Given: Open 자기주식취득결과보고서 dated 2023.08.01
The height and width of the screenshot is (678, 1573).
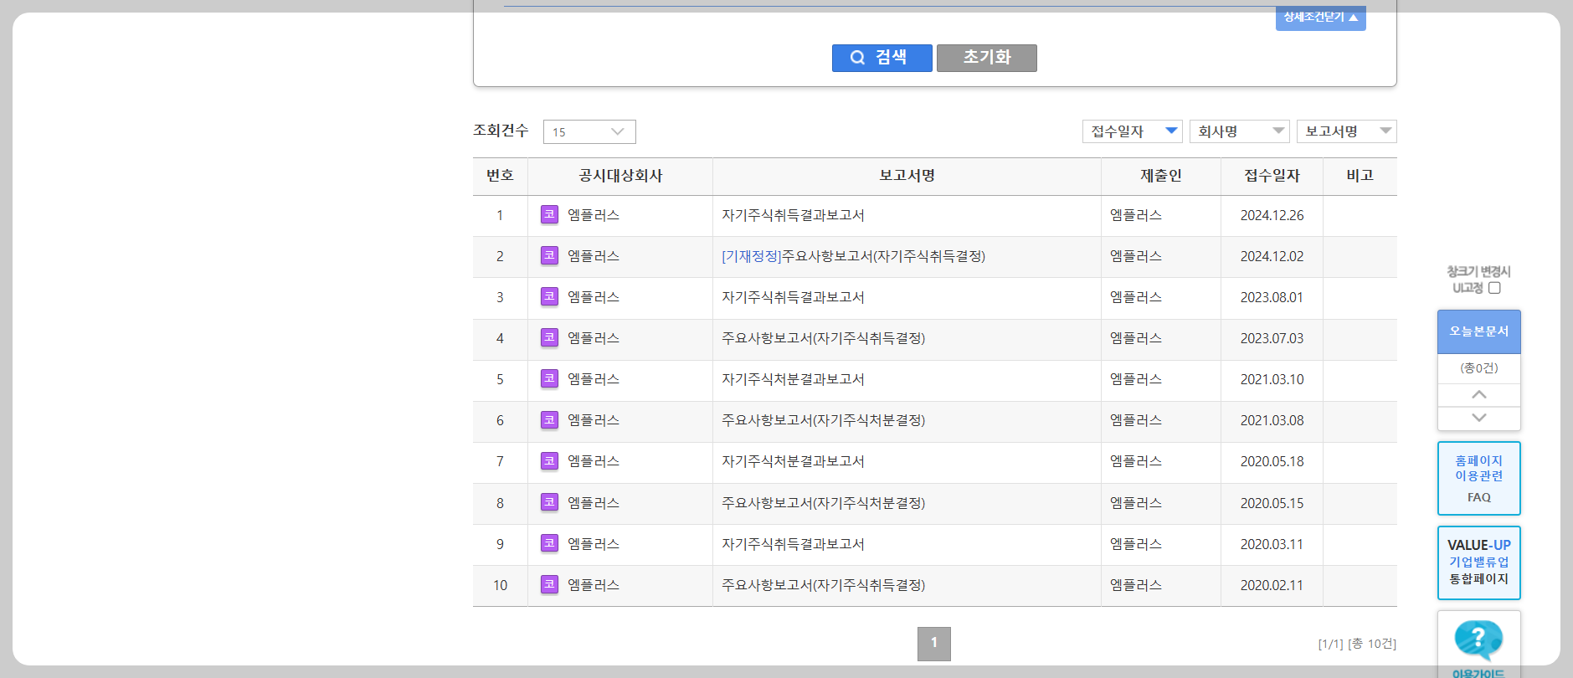Looking at the screenshot, I should [793, 297].
